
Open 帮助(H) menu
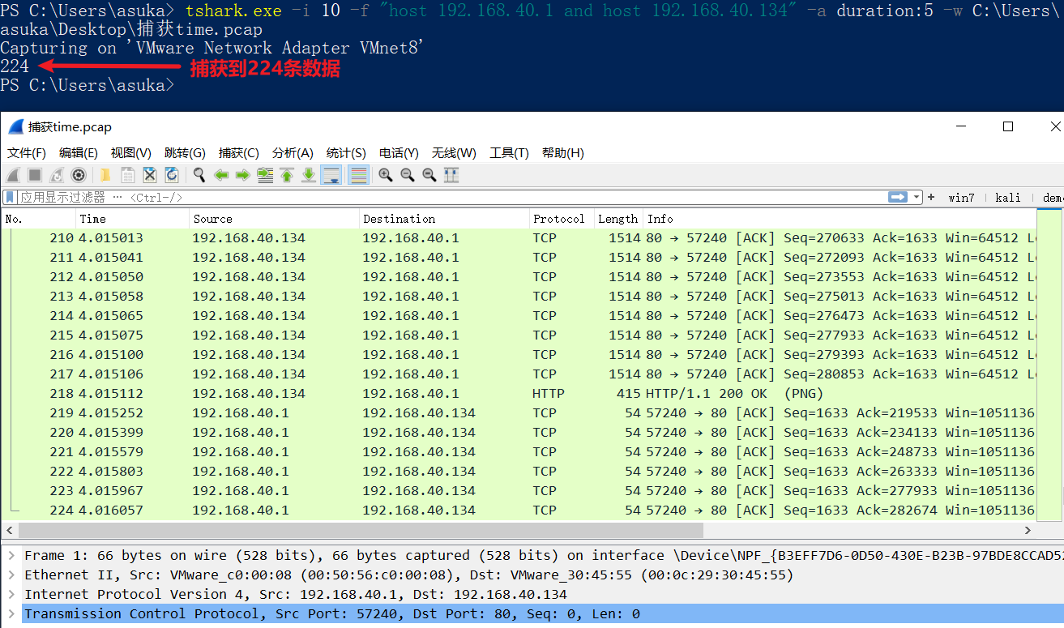click(x=563, y=153)
